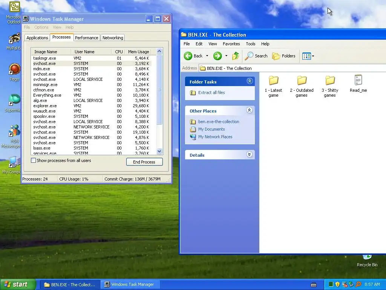Click the network tray icon with red X
386x290 pixels.
point(345,284)
